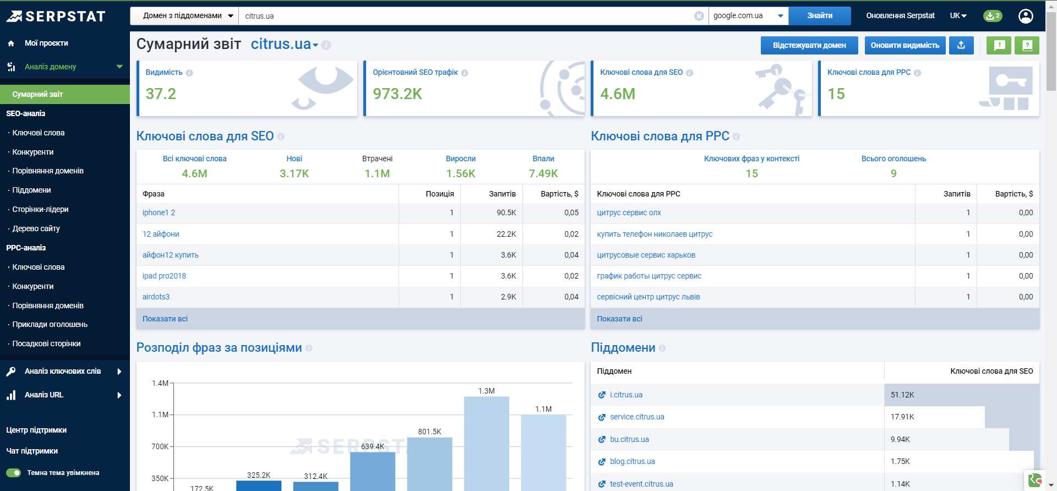Screen dimensions: 1057x491
Task: Click the 801.5K bar in chart
Action: click(x=429, y=463)
